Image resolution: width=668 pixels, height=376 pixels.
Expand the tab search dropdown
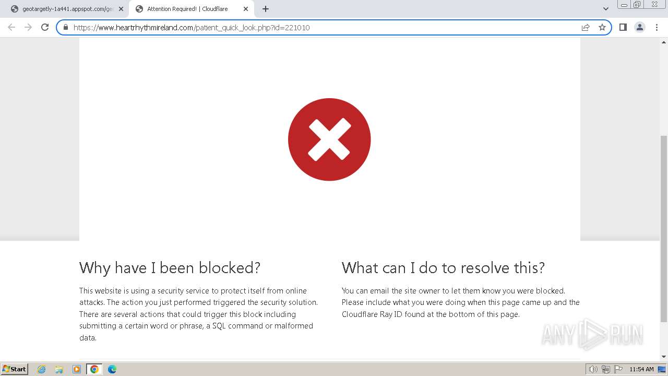tap(605, 9)
